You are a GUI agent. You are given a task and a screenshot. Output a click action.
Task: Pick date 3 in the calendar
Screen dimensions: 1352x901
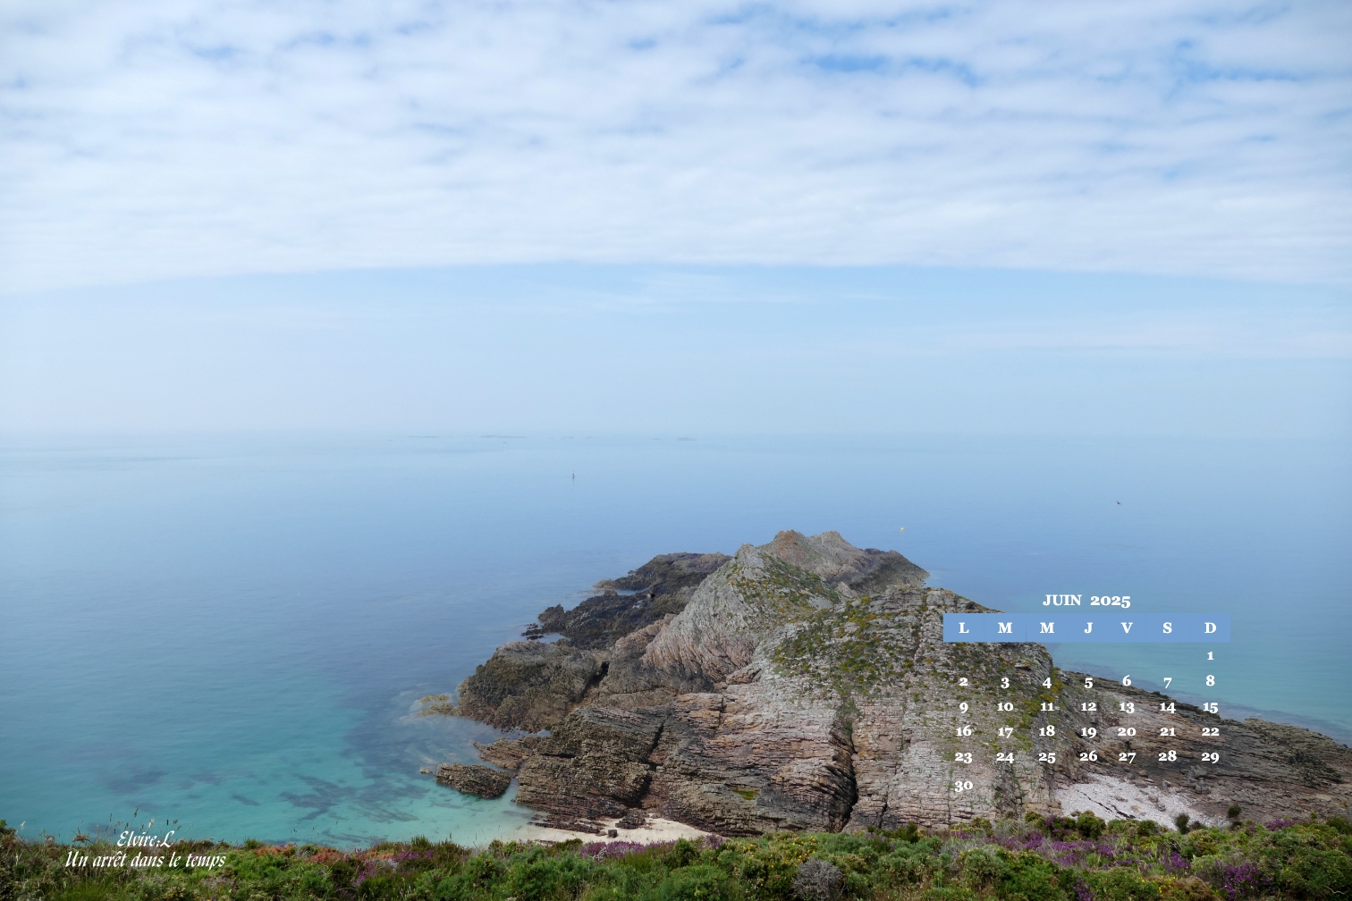[x=1005, y=682]
